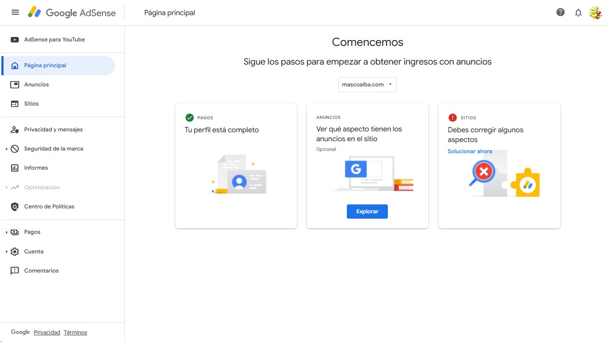Click the Informes chart icon

15,168
